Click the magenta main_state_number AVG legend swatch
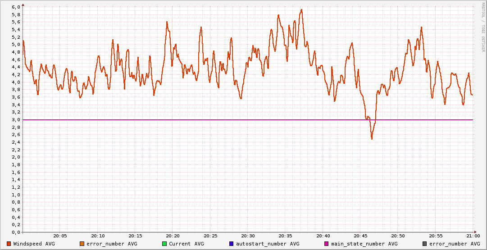Viewport: 487px width, 250px height. point(327,244)
